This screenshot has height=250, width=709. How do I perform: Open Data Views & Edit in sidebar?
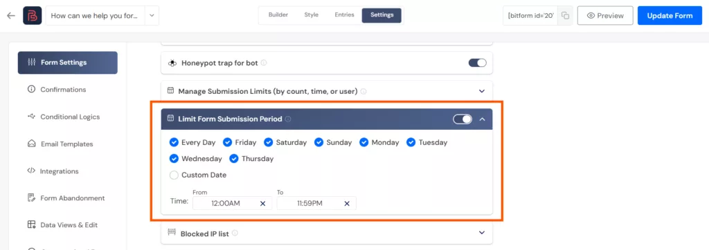point(68,224)
